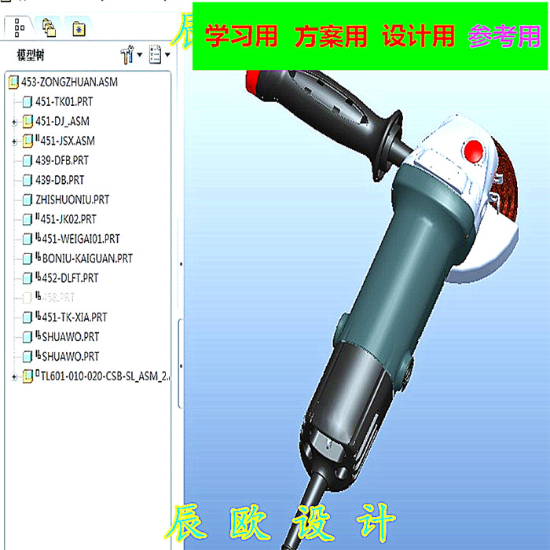Open the model tree Show list menu
This screenshot has height=550, width=550.
point(159,54)
